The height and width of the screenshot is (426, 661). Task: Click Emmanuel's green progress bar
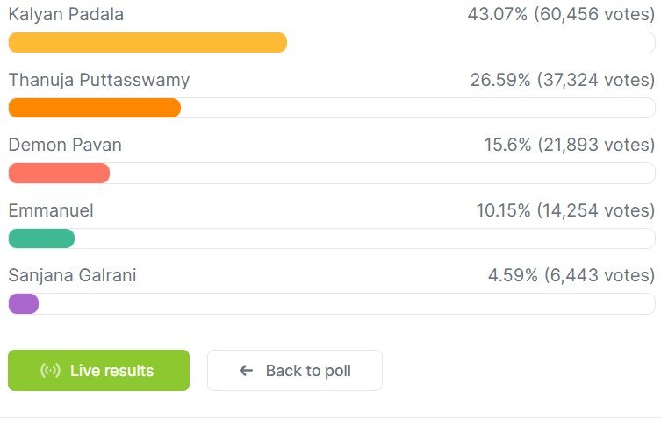pyautogui.click(x=41, y=238)
